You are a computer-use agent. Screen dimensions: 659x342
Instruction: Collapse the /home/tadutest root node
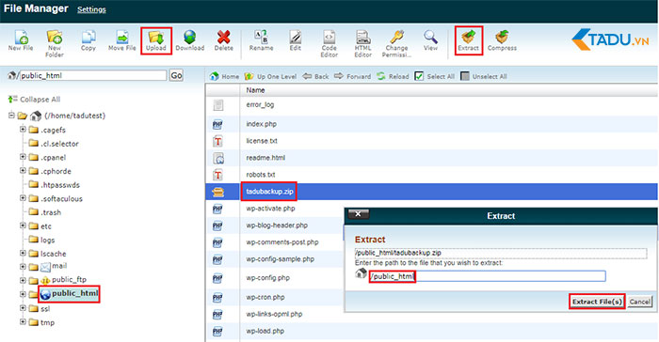11,116
